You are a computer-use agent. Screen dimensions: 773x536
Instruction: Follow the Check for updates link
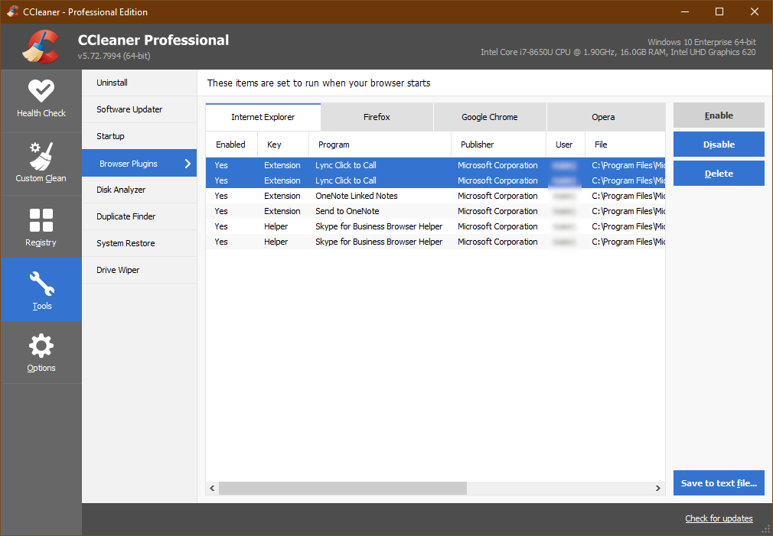tap(719, 518)
